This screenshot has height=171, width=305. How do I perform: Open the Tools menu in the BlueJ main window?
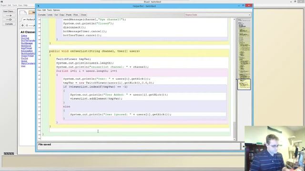(15, 5)
